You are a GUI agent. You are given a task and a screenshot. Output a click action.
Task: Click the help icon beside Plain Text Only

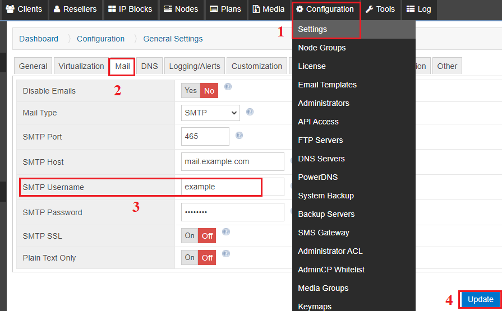click(225, 254)
